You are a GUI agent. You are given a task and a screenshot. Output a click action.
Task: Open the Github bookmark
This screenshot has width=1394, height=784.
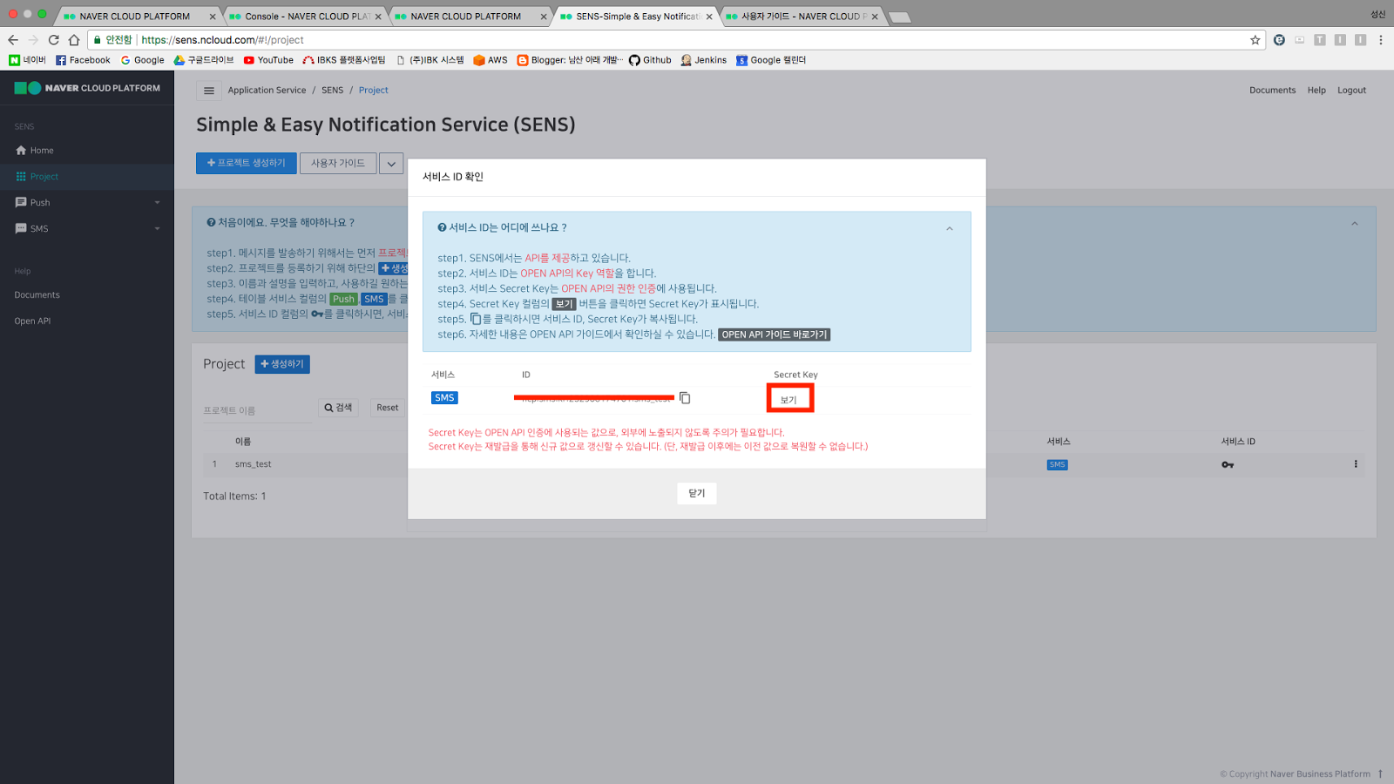pyautogui.click(x=650, y=60)
